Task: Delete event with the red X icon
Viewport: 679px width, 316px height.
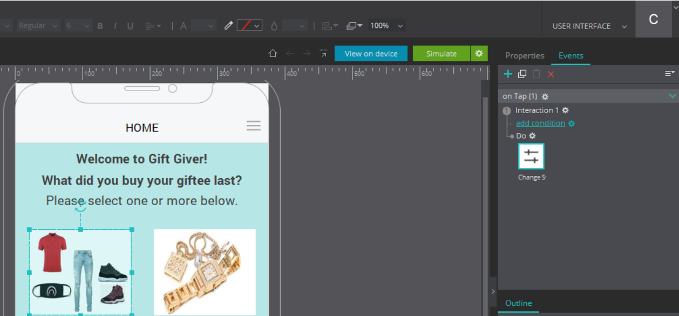Action: coord(551,74)
